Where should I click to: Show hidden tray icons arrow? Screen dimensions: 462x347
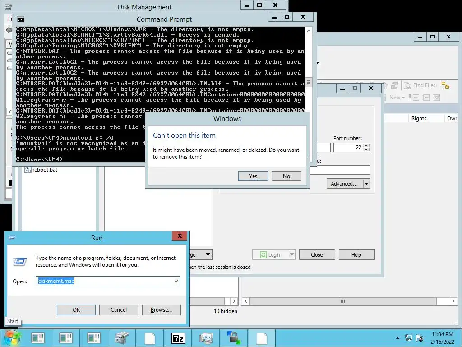click(x=397, y=338)
